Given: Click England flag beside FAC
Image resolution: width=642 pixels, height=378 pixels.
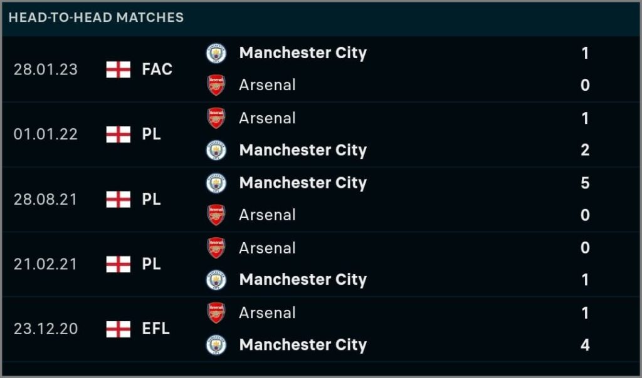Looking at the screenshot, I should 118,69.
